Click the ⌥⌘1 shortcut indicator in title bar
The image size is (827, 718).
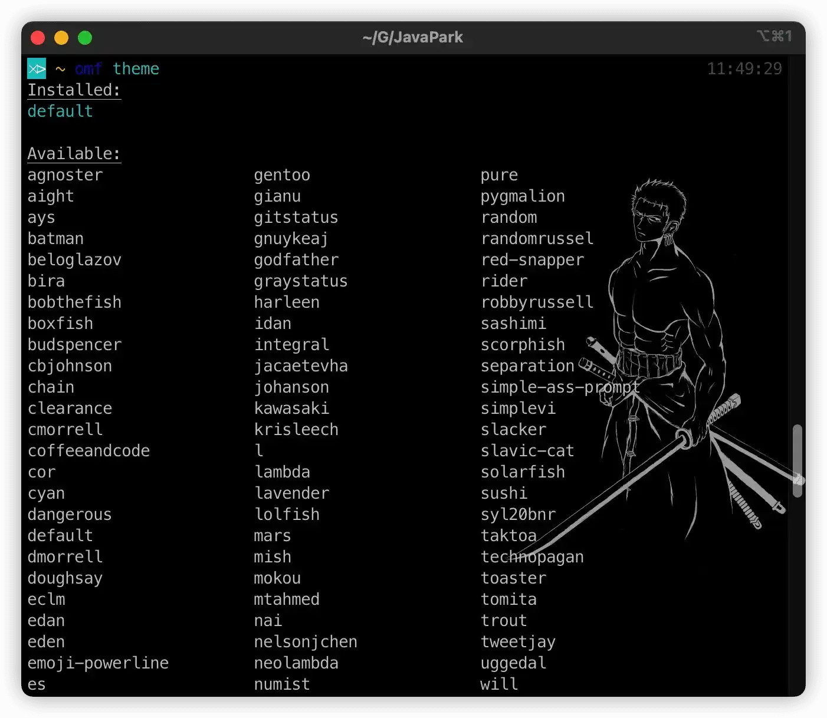774,37
